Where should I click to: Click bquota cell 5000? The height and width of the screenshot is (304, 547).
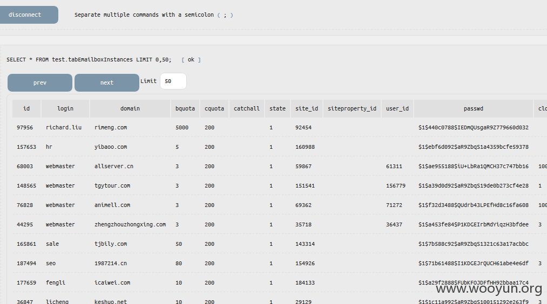coord(182,127)
